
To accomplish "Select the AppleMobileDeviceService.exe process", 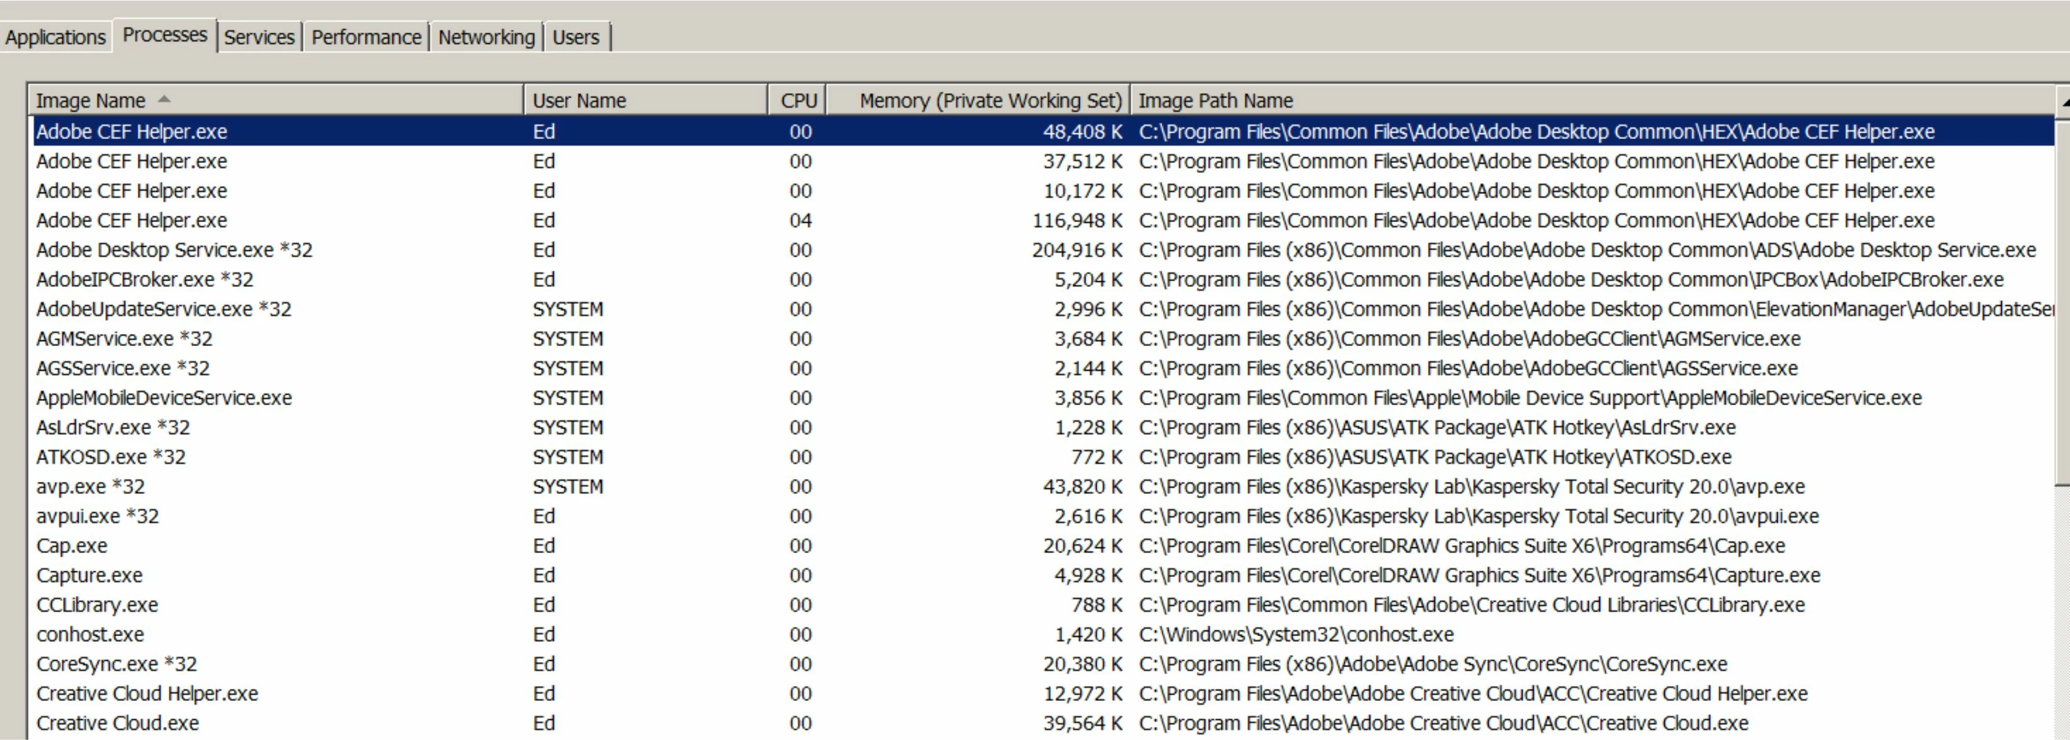I will coord(164,398).
